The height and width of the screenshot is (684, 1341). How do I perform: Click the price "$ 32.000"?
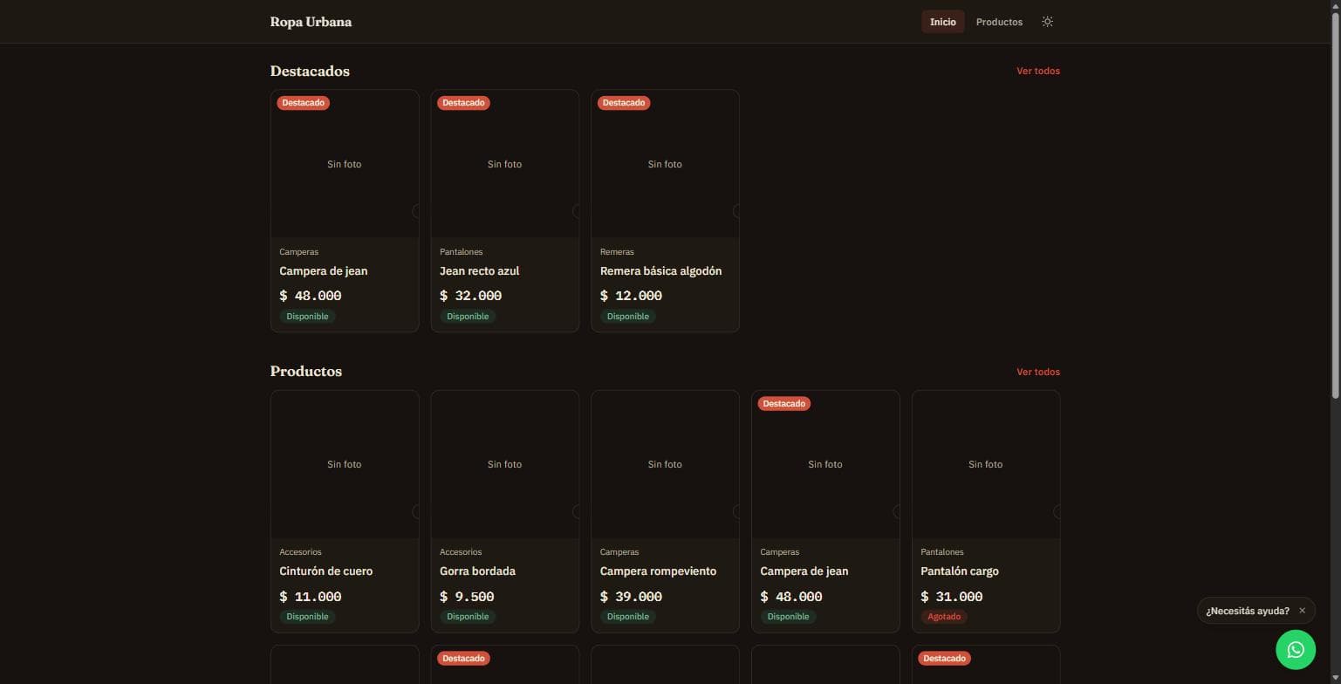coord(471,296)
